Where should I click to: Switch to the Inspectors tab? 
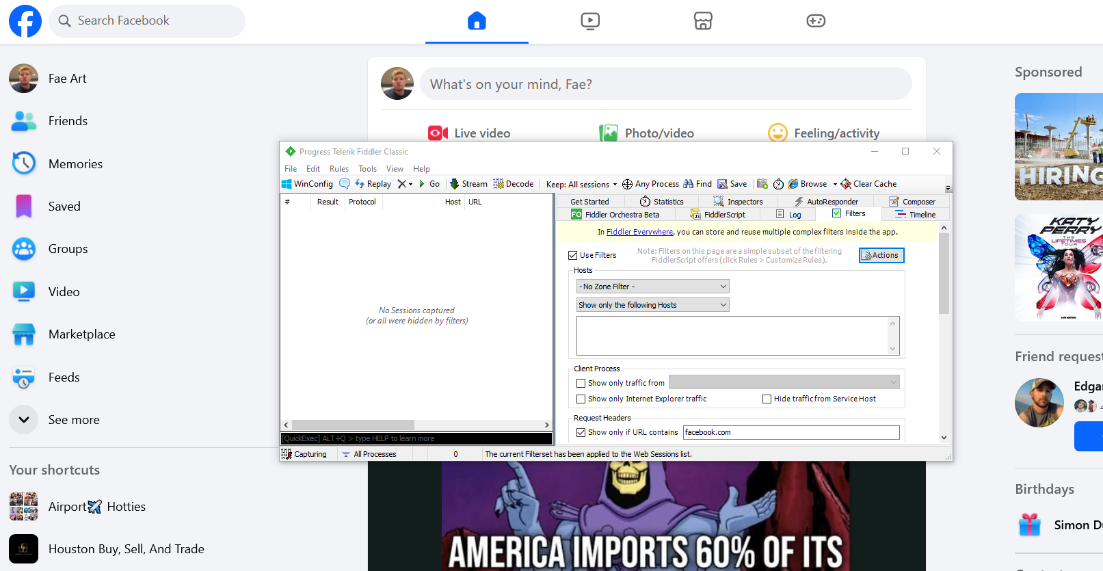click(738, 202)
